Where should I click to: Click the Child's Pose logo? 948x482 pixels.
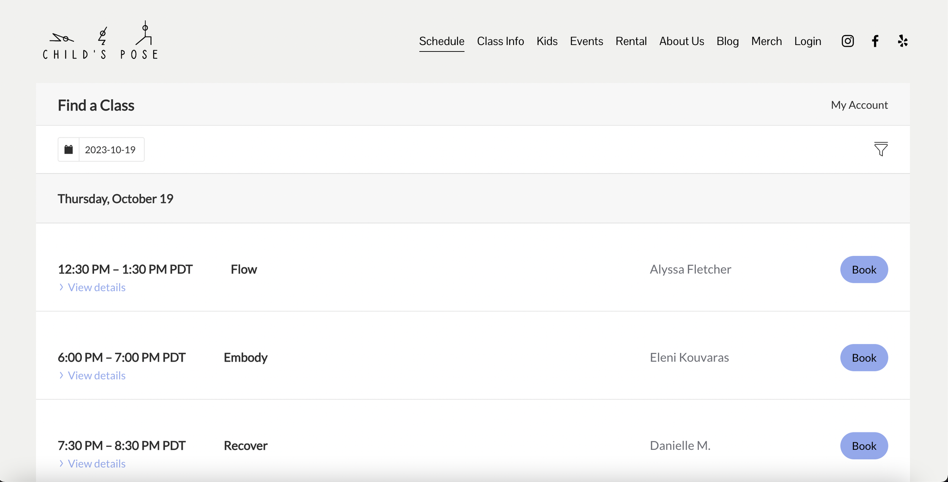pyautogui.click(x=100, y=41)
